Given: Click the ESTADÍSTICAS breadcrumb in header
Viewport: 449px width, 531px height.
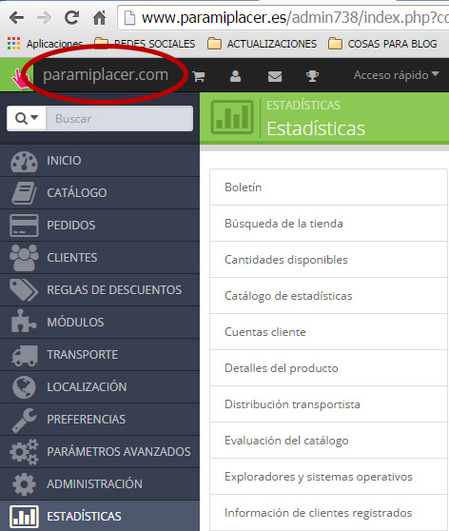Looking at the screenshot, I should (303, 106).
